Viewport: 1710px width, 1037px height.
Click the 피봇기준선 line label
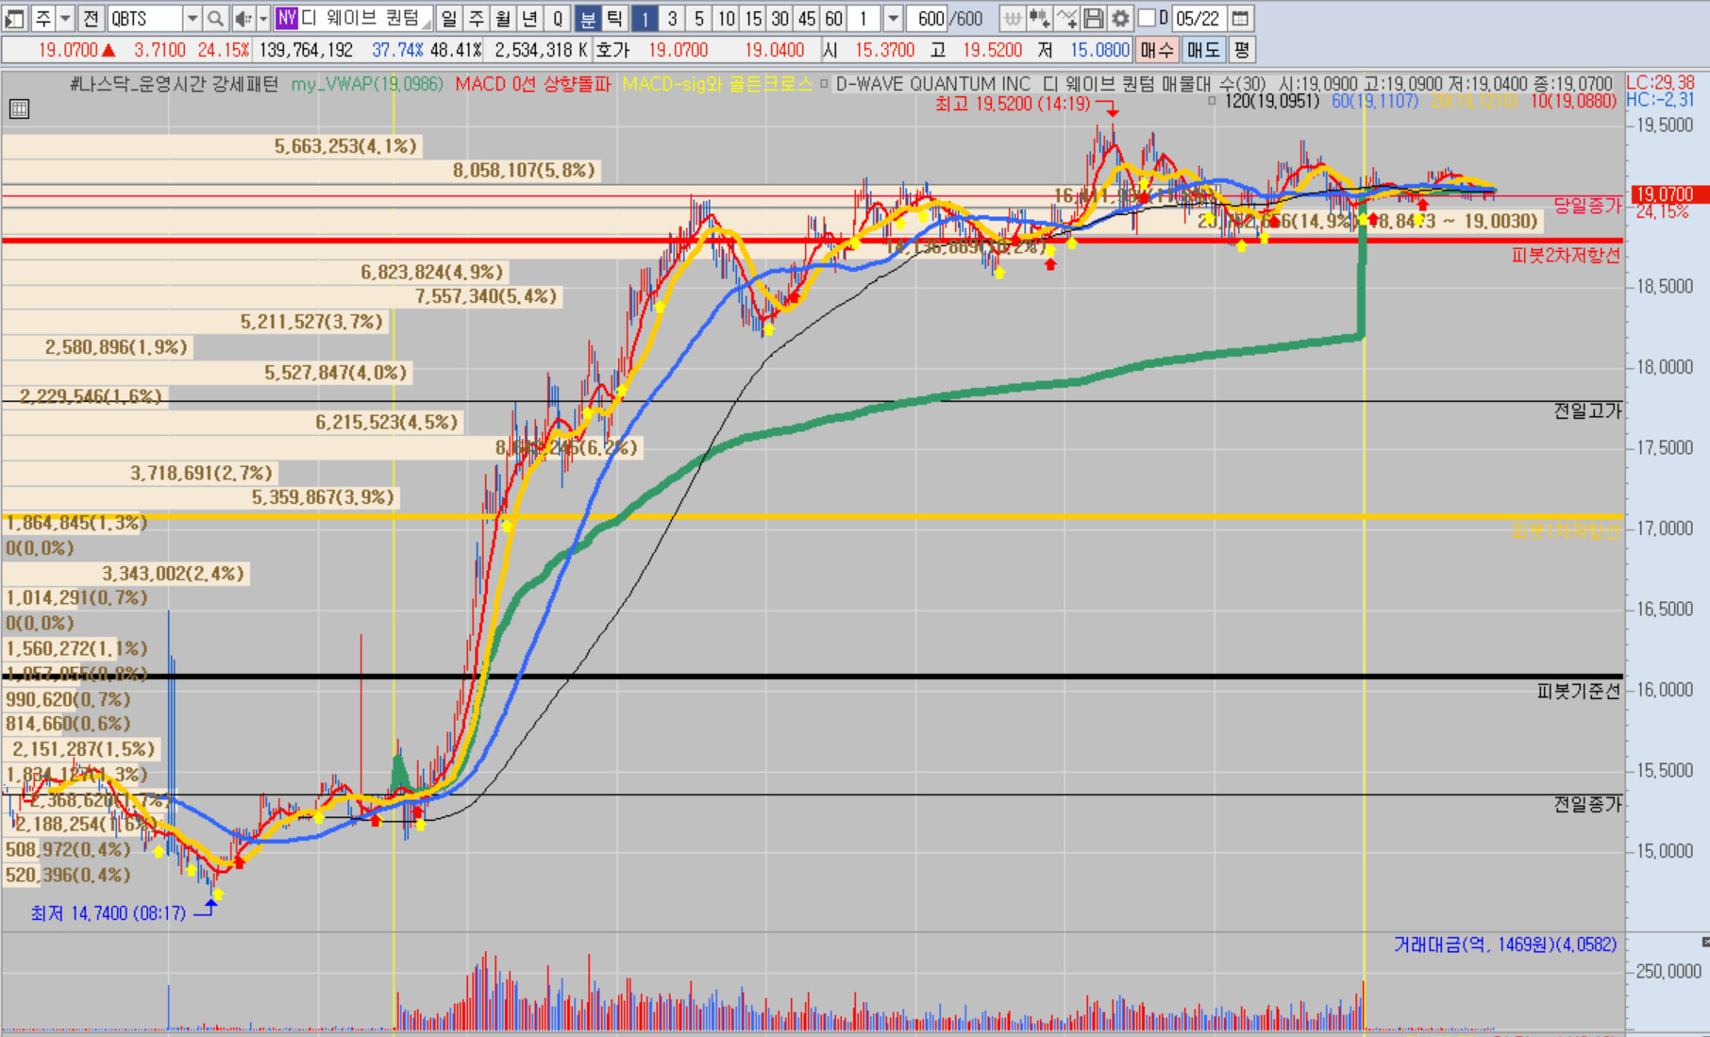coord(1578,692)
